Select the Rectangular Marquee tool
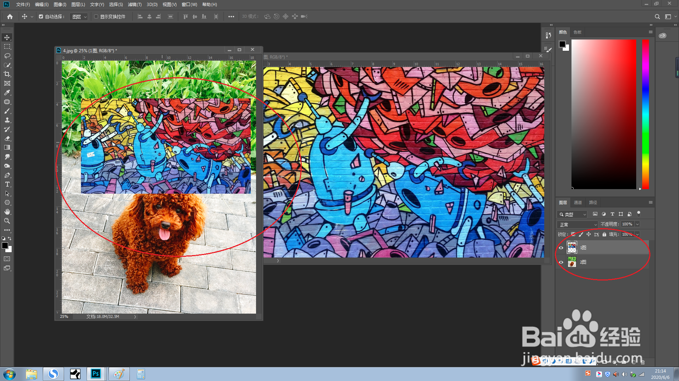Screen dimensions: 679x381 click(7, 47)
